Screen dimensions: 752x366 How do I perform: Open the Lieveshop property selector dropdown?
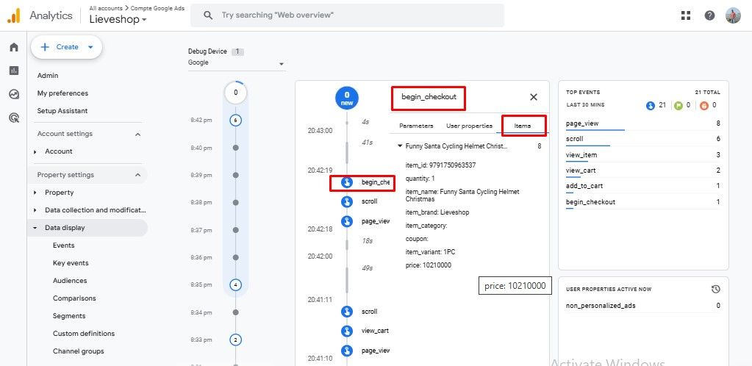(x=118, y=20)
